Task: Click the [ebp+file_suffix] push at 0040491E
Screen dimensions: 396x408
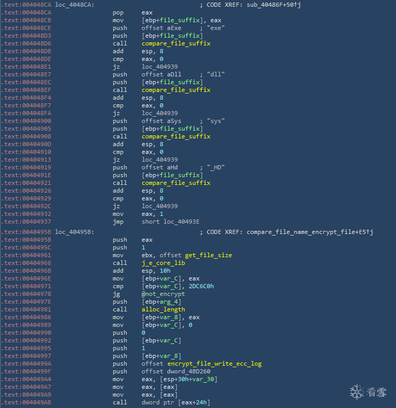Action: 172,175
